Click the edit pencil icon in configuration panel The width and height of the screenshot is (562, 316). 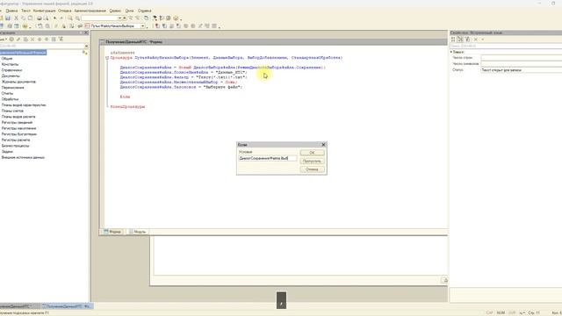[18, 39]
